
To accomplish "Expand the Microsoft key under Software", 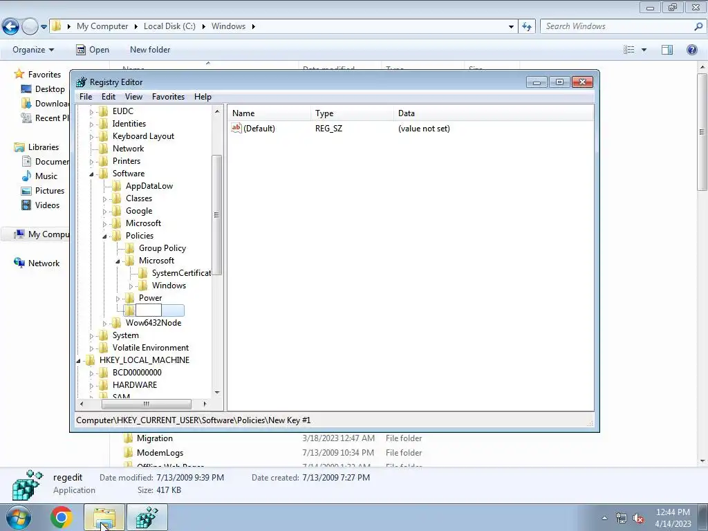I will (105, 223).
